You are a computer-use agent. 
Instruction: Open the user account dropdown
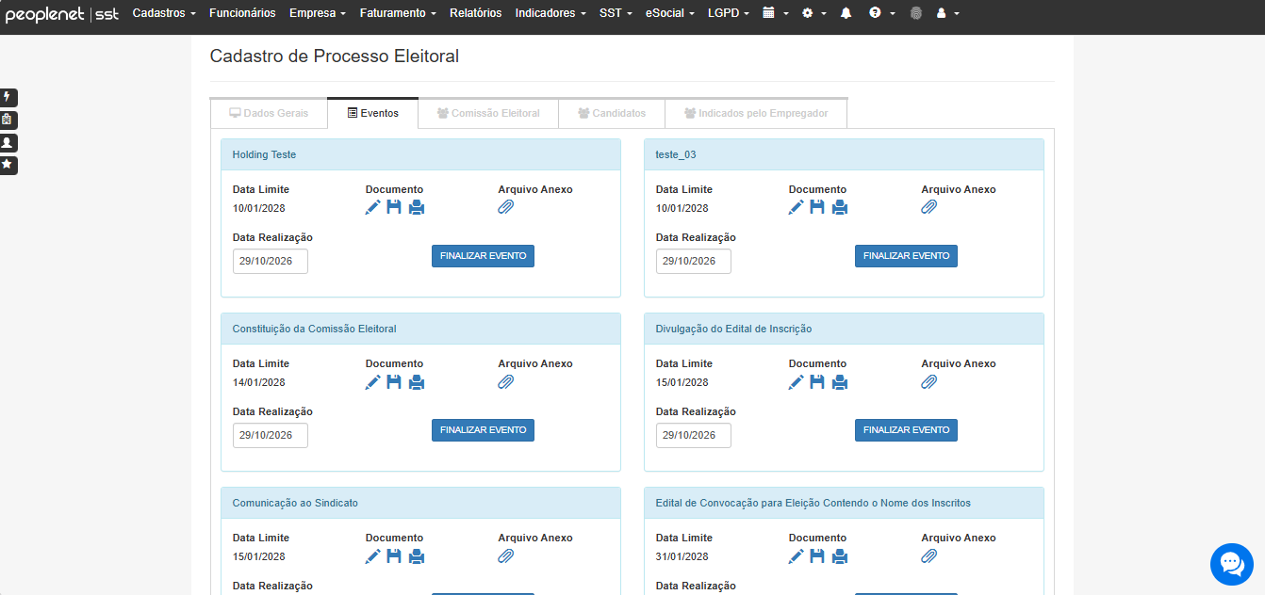[x=947, y=13]
